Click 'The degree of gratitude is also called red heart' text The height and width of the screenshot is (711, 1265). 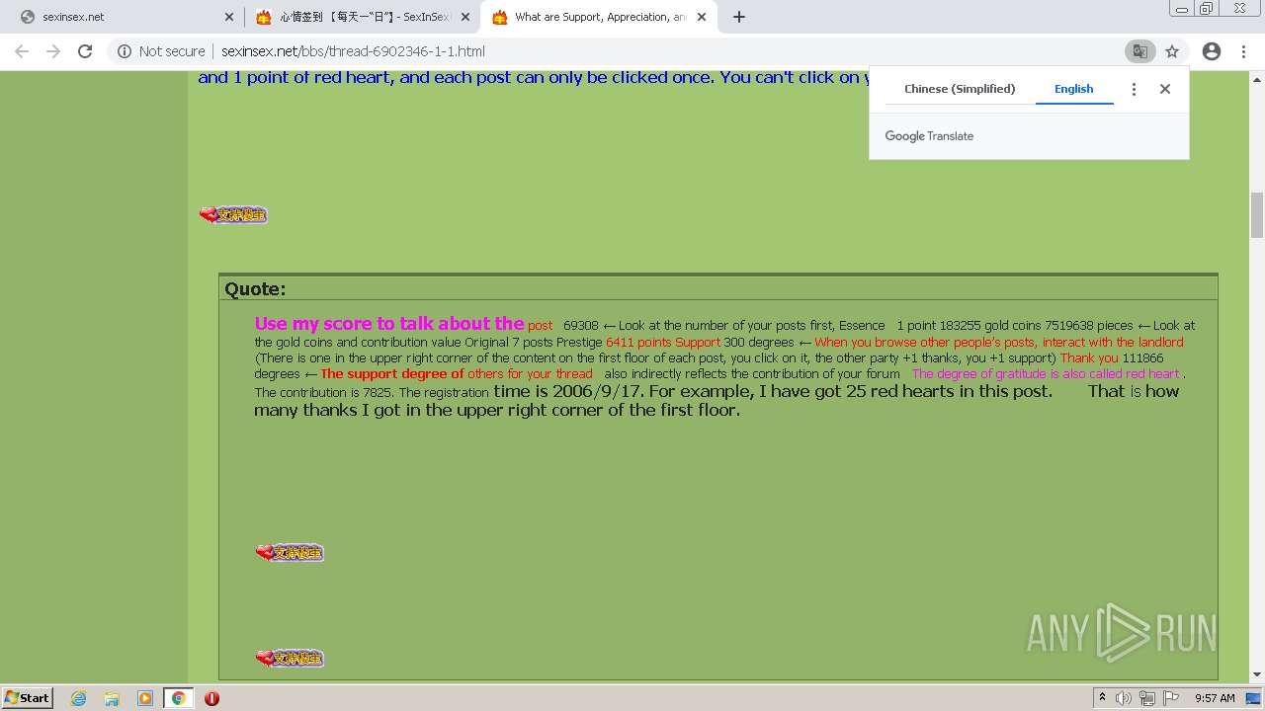click(x=1046, y=373)
